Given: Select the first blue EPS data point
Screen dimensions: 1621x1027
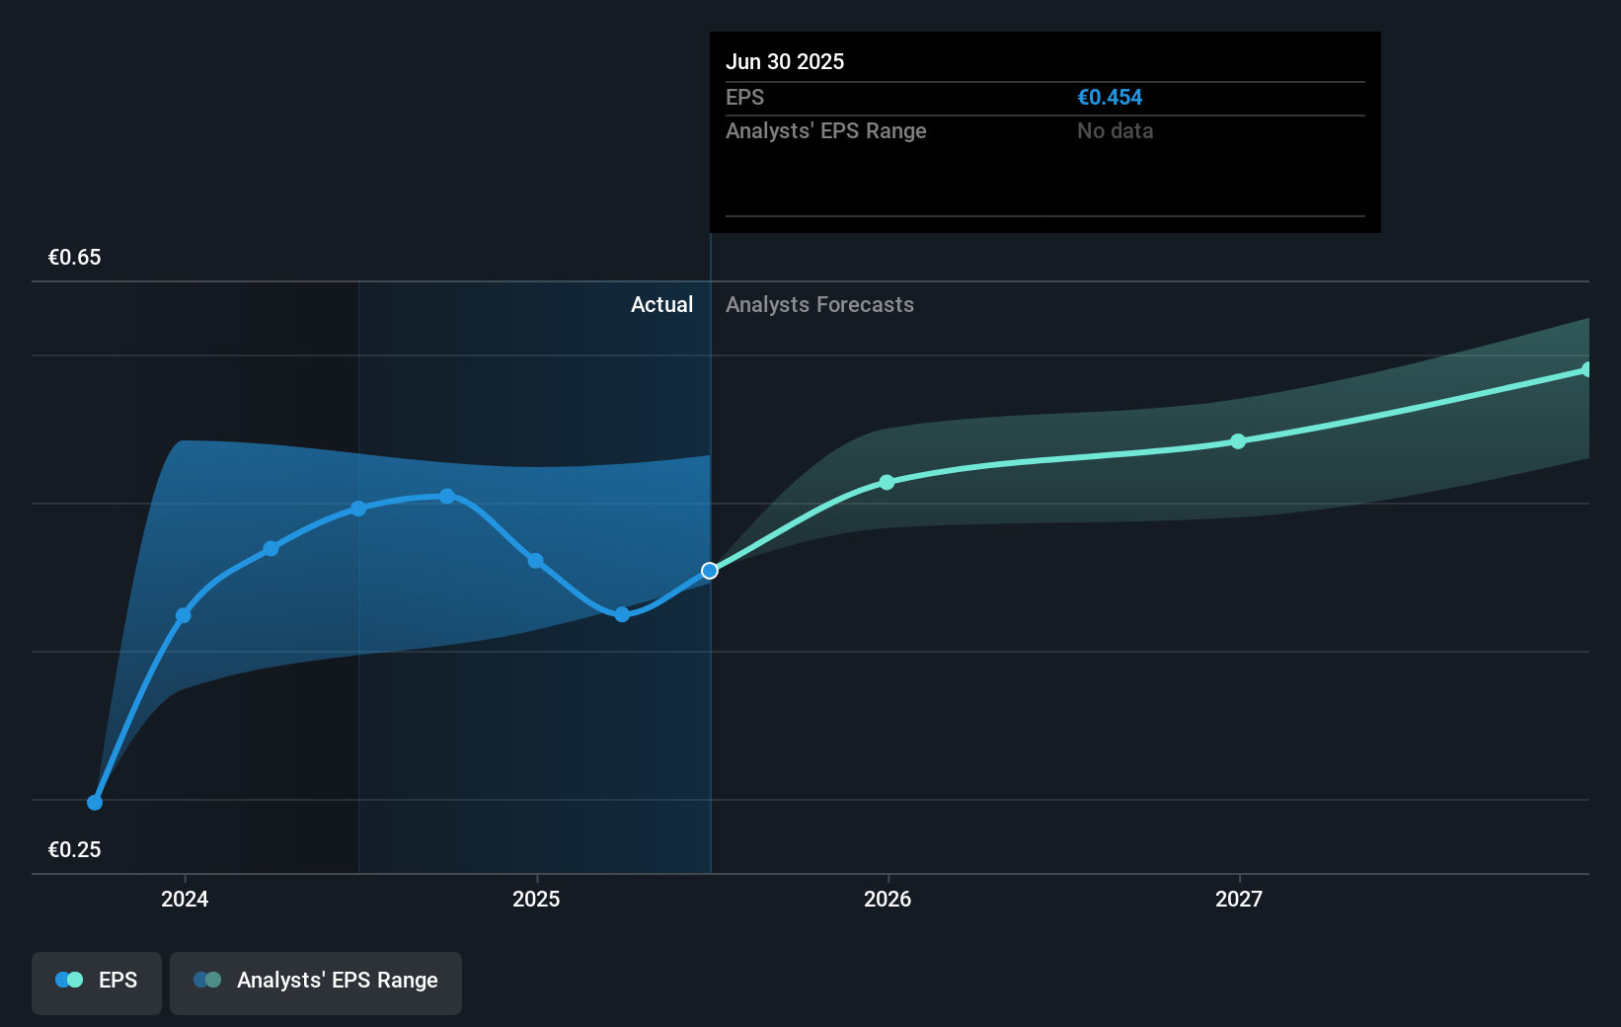Looking at the screenshot, I should pyautogui.click(x=94, y=802).
